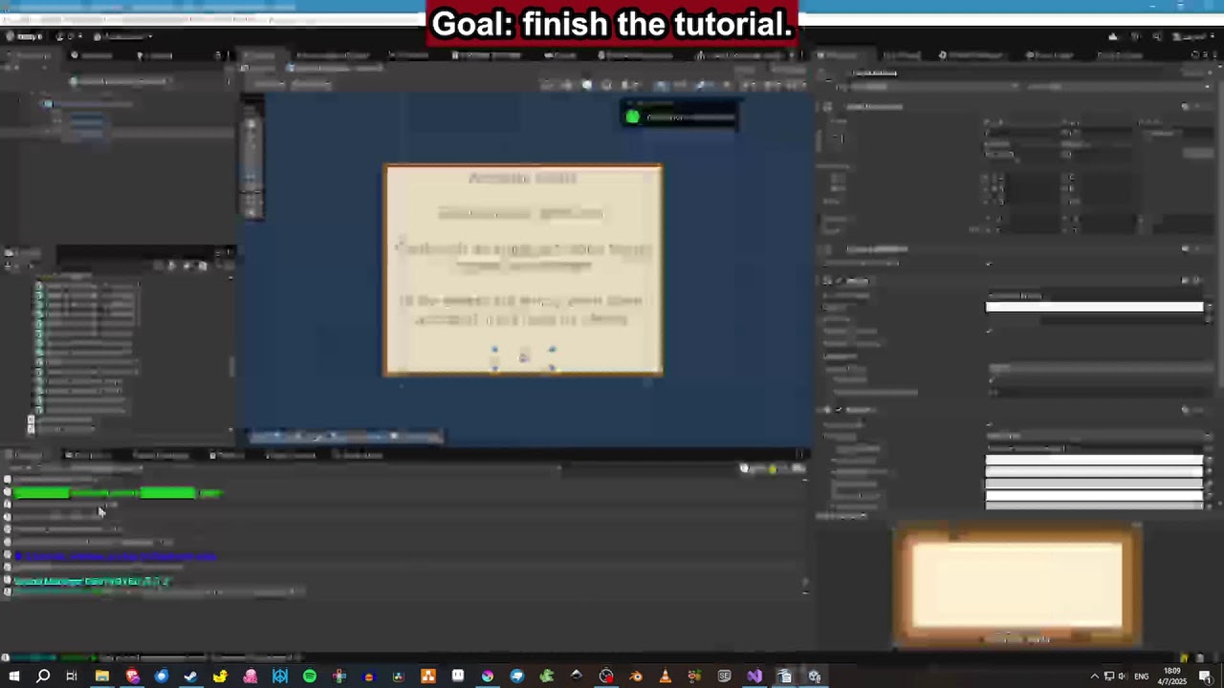Open Windows taskbar search
The image size is (1224, 688).
coord(43,677)
